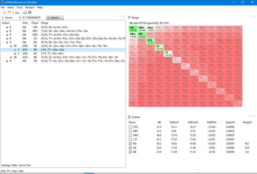Click the export tray toolbar icon
This screenshot has height=174, width=257.
[25, 12]
